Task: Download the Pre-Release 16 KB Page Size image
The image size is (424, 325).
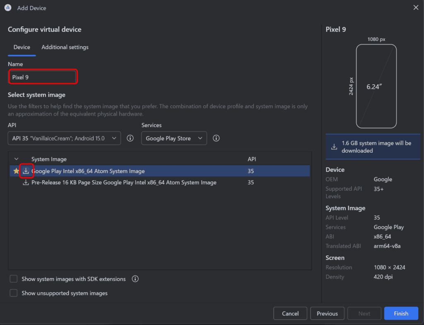Action: pos(26,183)
